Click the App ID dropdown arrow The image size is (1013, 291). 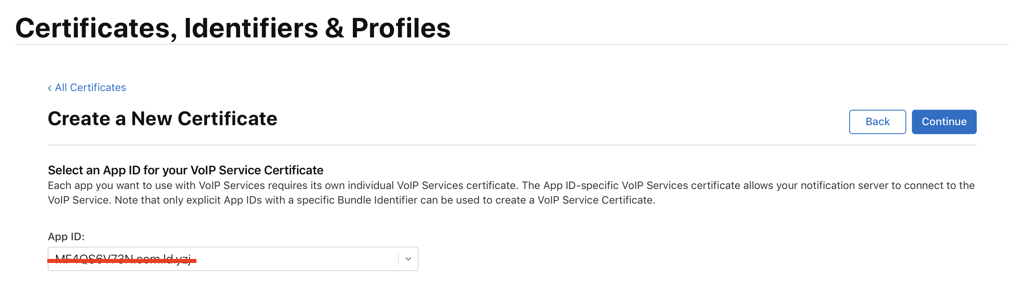408,259
